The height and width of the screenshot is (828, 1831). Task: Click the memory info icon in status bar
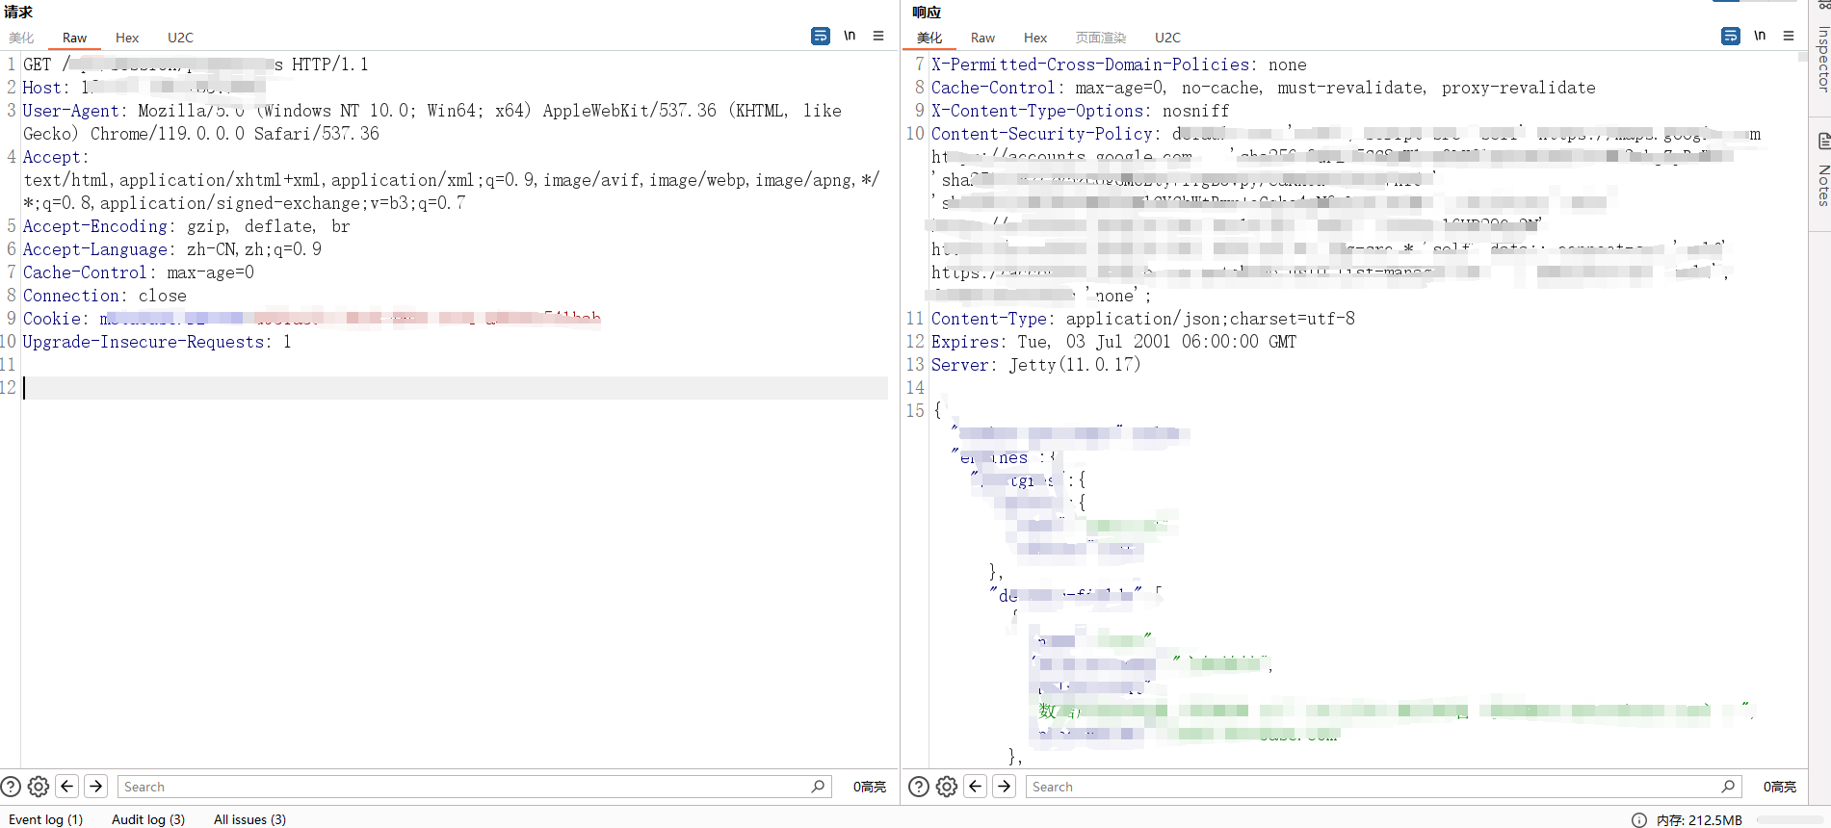click(1639, 820)
